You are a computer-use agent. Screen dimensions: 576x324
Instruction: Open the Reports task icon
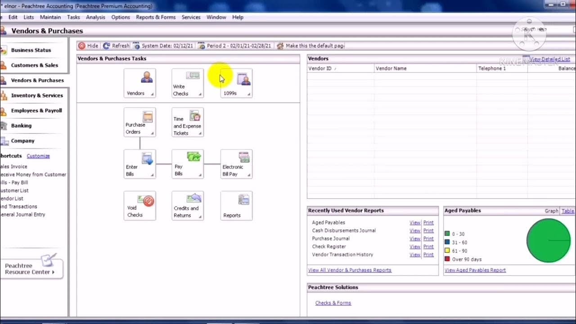[x=236, y=206]
